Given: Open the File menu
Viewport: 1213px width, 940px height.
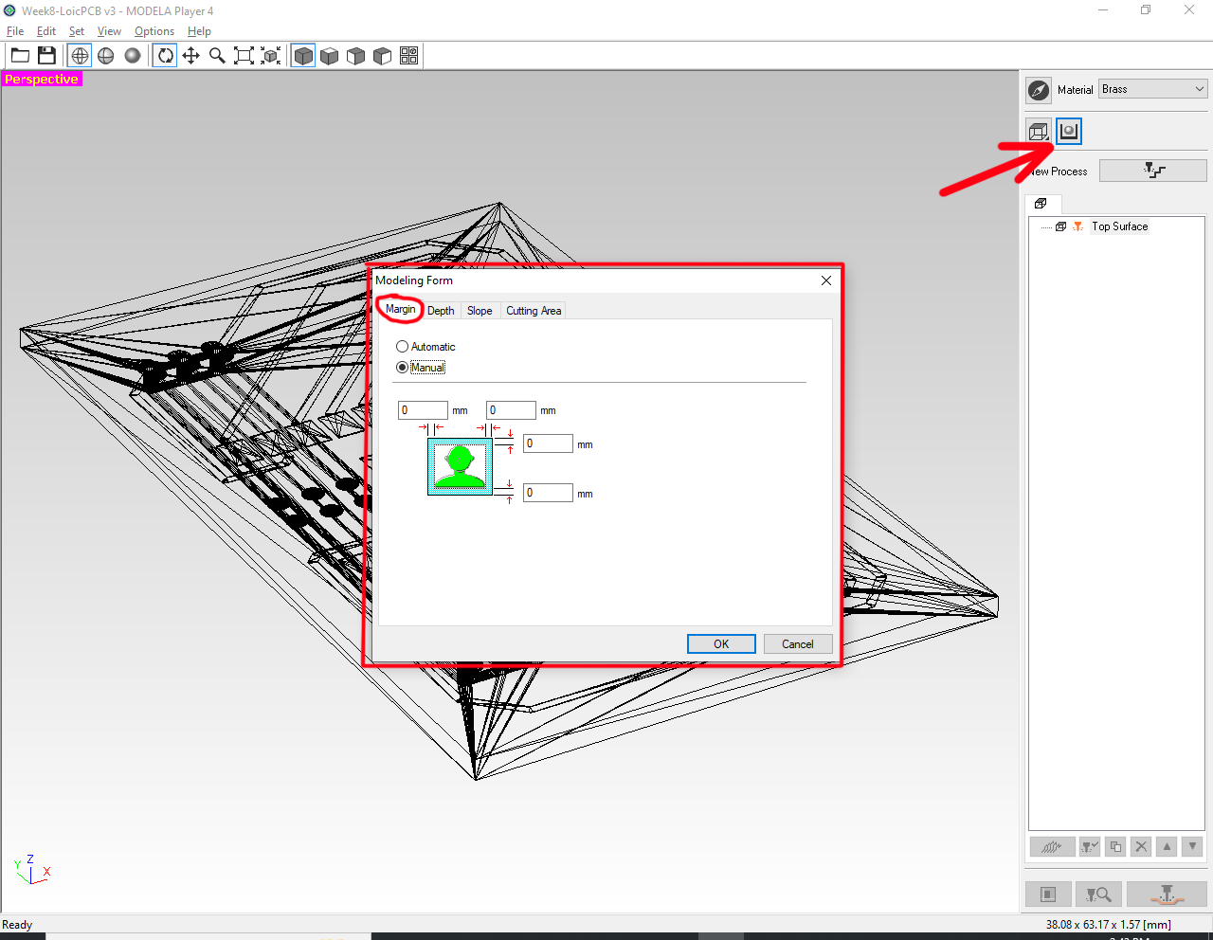Looking at the screenshot, I should point(15,31).
